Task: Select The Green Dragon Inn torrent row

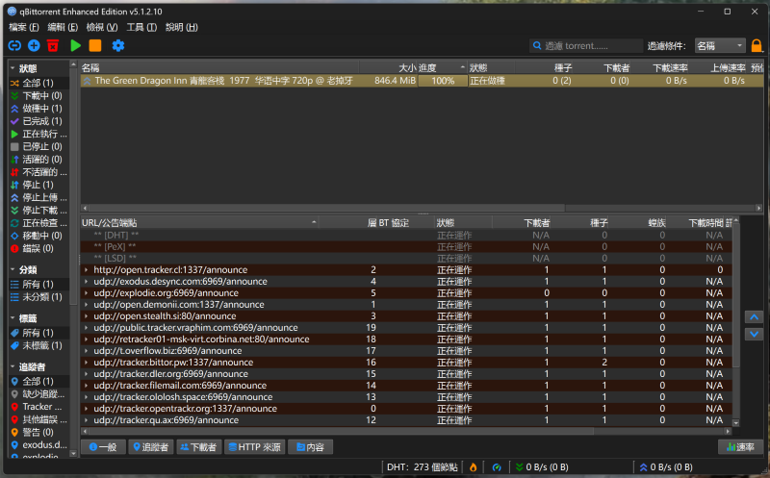Action: coord(422,81)
